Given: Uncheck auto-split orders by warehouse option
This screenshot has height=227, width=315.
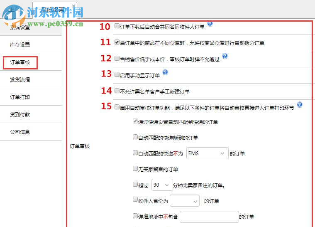Looking at the screenshot, I should (117, 42).
